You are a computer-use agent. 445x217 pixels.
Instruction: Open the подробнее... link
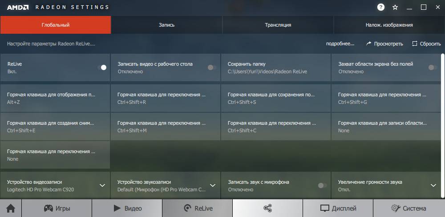point(340,44)
